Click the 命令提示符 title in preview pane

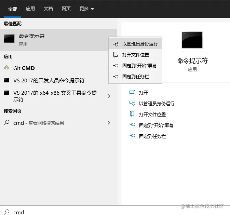192,61
